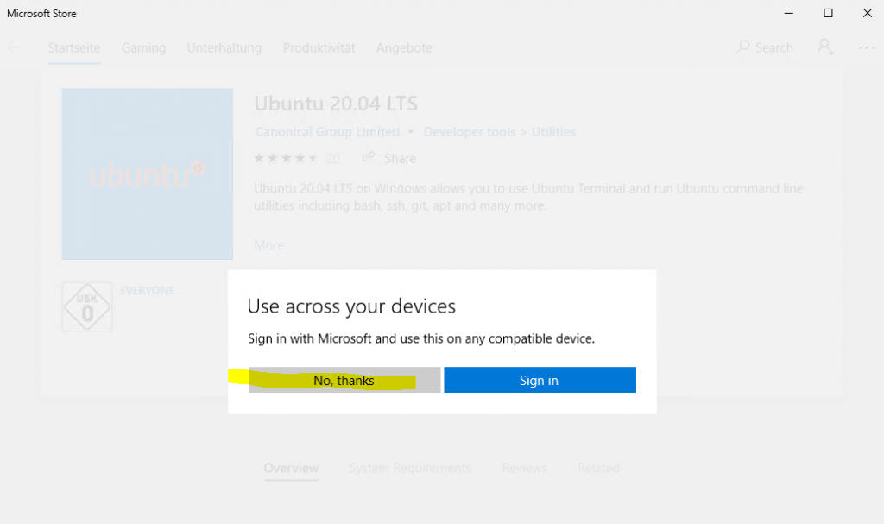Switch to the Gaming tab
The image size is (884, 524).
click(144, 48)
